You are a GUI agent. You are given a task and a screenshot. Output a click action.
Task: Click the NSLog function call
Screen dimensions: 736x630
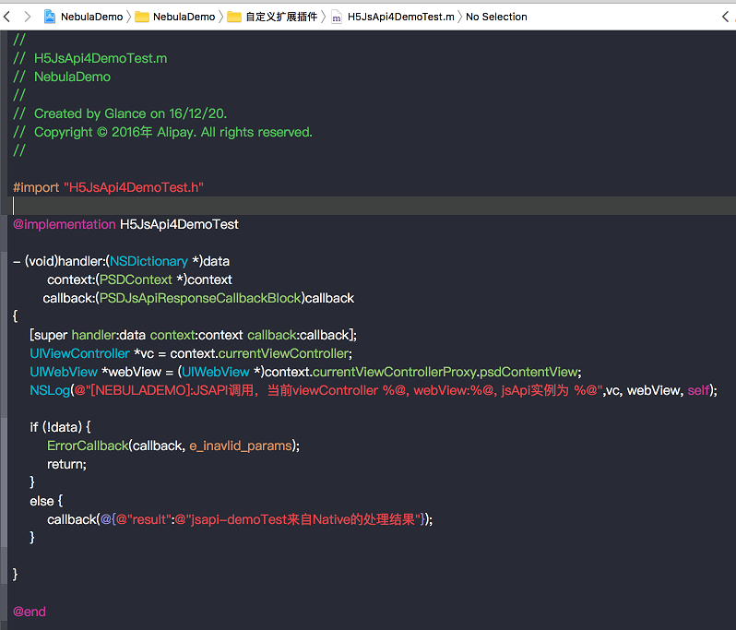tap(48, 390)
